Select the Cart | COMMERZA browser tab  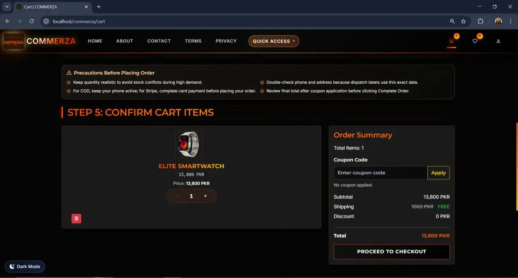tap(53, 7)
